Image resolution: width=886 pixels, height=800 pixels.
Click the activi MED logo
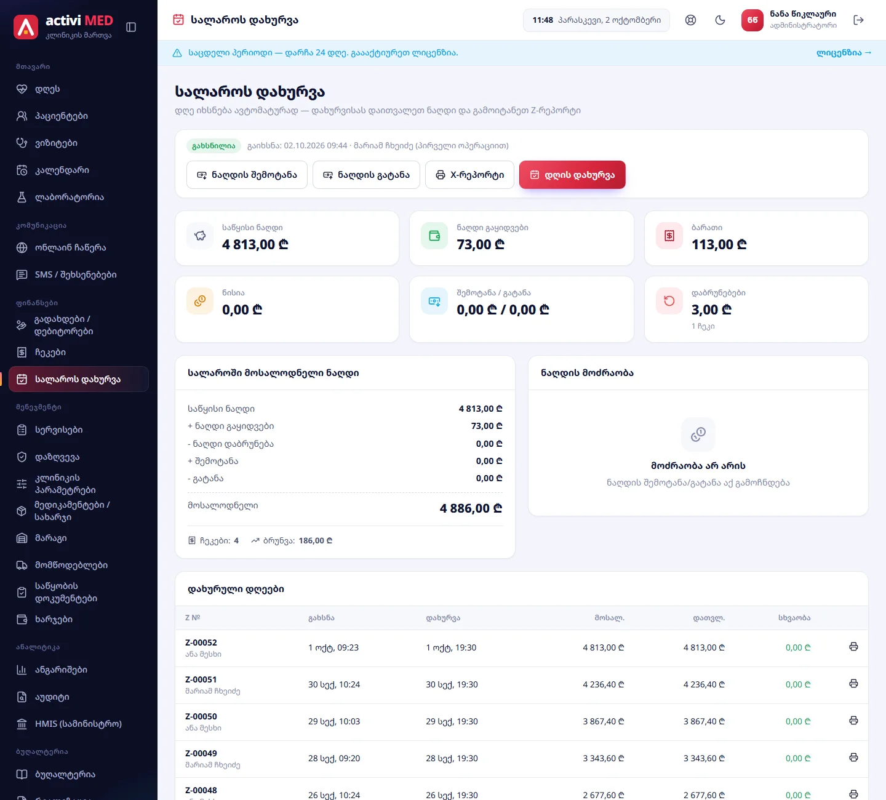click(x=63, y=27)
